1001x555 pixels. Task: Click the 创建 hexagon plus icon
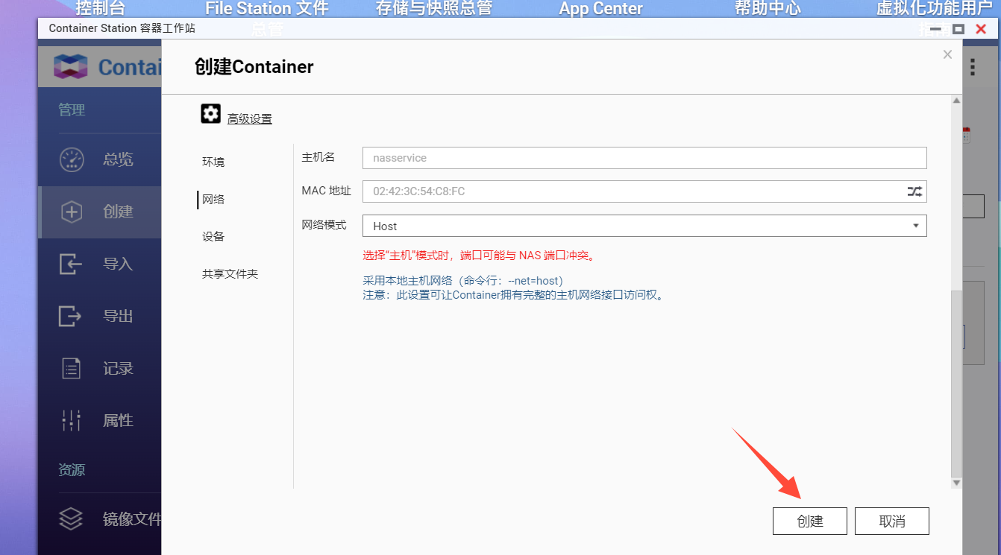tap(72, 212)
